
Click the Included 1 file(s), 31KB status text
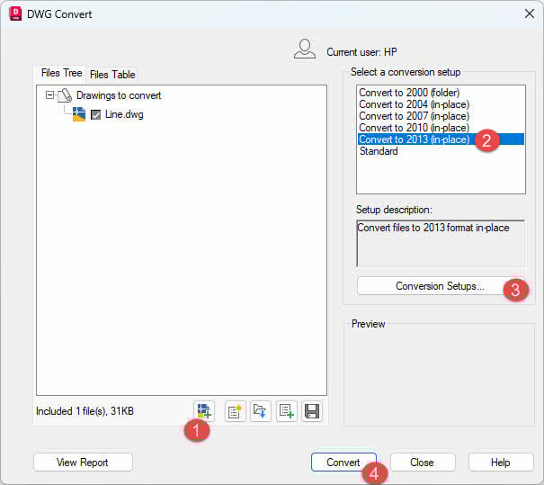click(x=85, y=411)
